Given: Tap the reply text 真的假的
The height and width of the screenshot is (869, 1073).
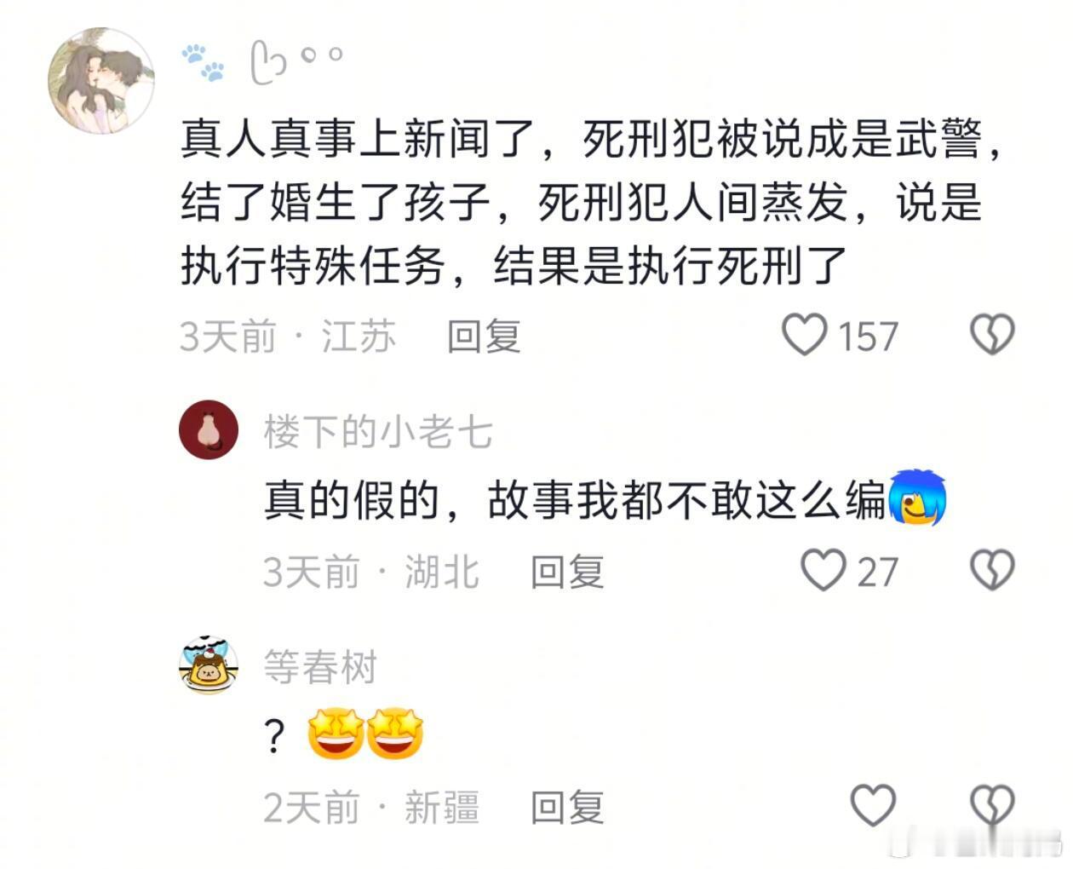Looking at the screenshot, I should coord(352,500).
